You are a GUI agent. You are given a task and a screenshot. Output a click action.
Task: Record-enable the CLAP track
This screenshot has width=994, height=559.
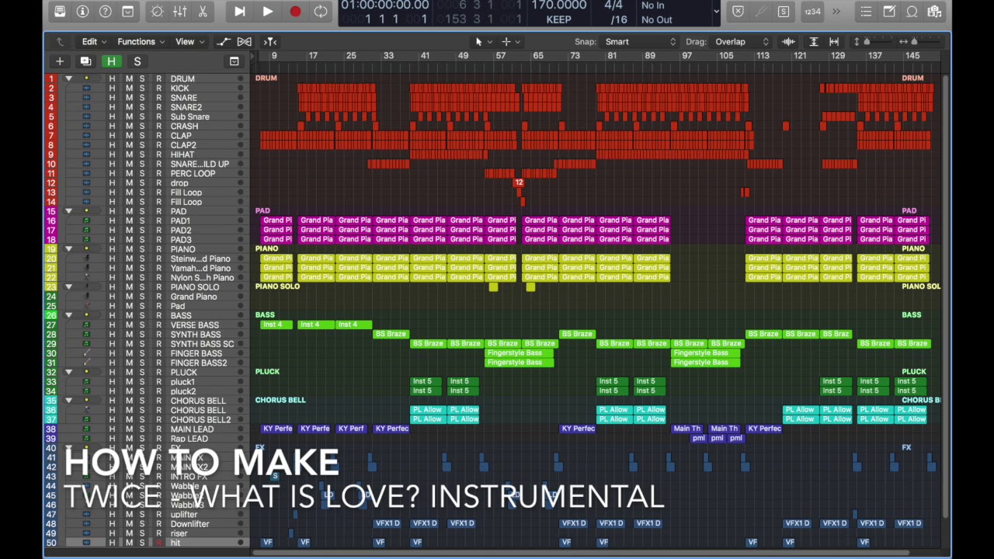(158, 136)
